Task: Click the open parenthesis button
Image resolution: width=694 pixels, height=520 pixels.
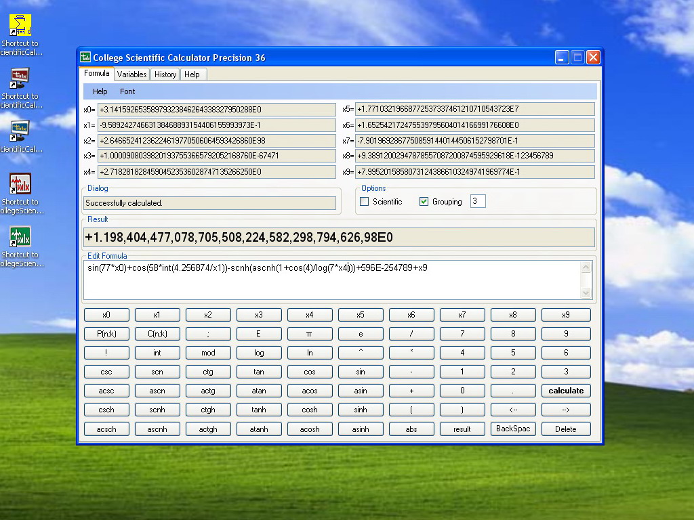Action: click(x=411, y=410)
